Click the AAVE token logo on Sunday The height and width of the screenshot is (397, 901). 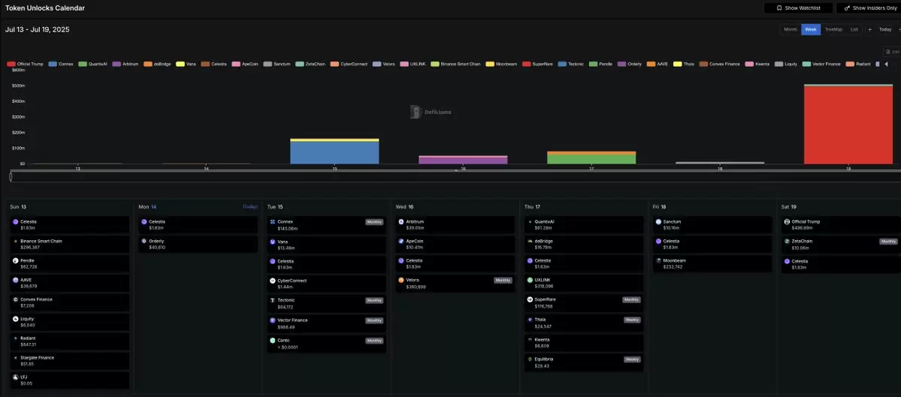[16, 280]
